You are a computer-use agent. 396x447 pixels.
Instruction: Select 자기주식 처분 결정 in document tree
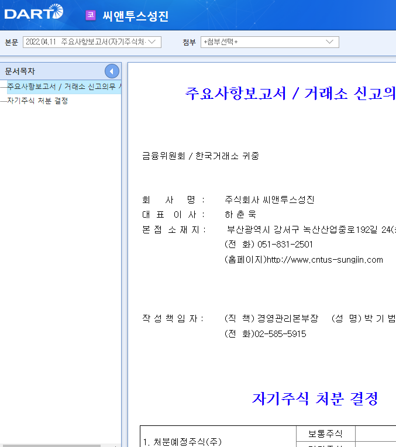pyautogui.click(x=37, y=101)
